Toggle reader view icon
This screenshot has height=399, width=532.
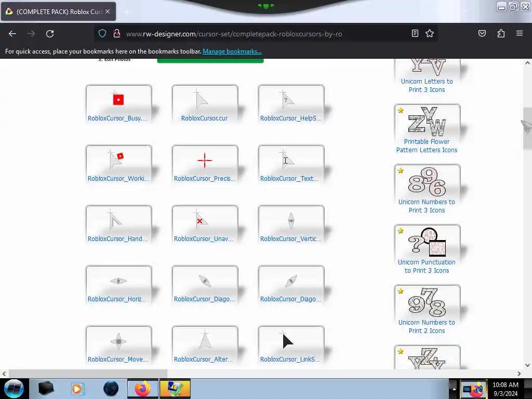click(x=415, y=33)
